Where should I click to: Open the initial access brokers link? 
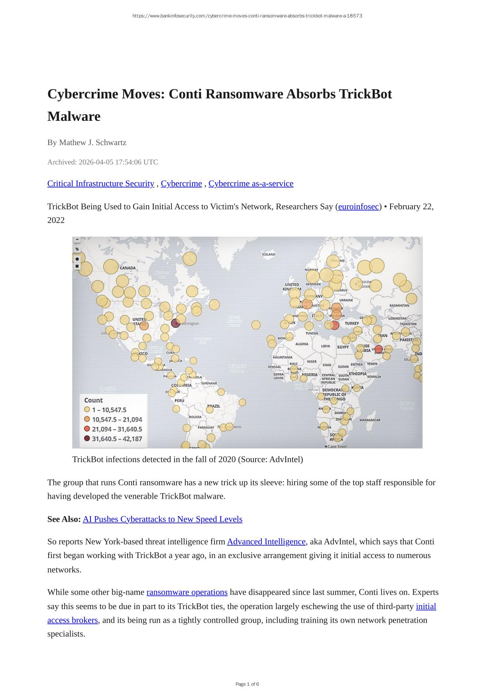[x=426, y=606]
